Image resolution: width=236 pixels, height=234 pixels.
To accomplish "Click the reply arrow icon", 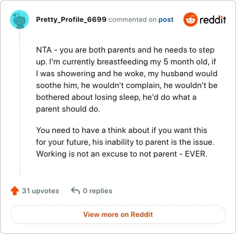I will (76, 191).
